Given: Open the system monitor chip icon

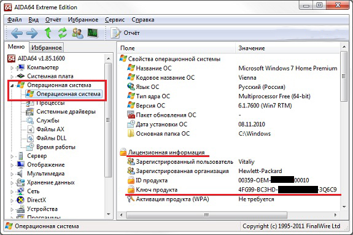Looking at the screenshot, I should point(93,33).
